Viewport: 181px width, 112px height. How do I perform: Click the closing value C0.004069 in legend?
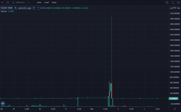tap(66, 8)
